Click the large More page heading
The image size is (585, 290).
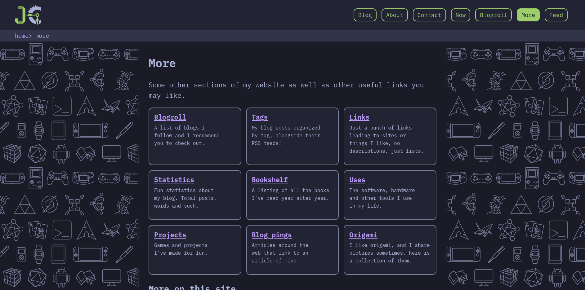pos(162,64)
